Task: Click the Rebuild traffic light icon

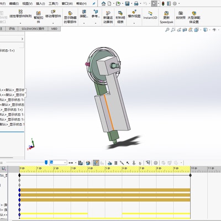Action: tap(163, 3)
